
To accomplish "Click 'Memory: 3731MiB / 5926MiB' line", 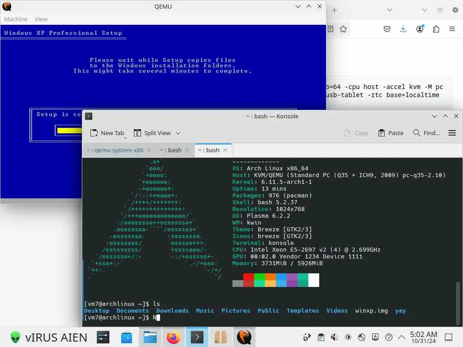I will point(277,263).
